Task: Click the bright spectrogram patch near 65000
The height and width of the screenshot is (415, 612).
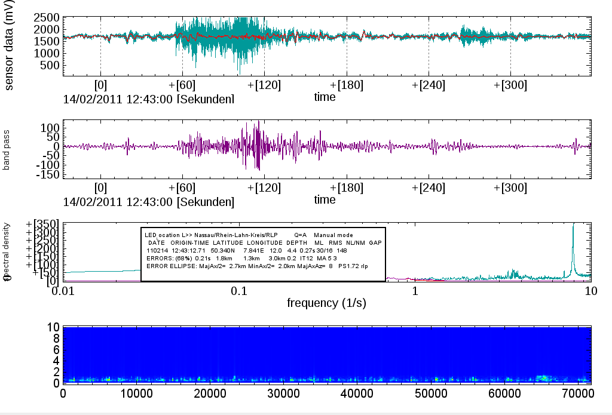Action: click(x=544, y=378)
